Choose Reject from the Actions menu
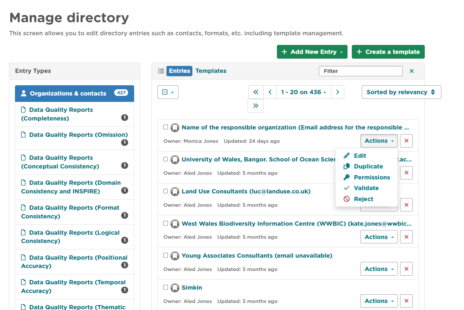 [366, 199]
